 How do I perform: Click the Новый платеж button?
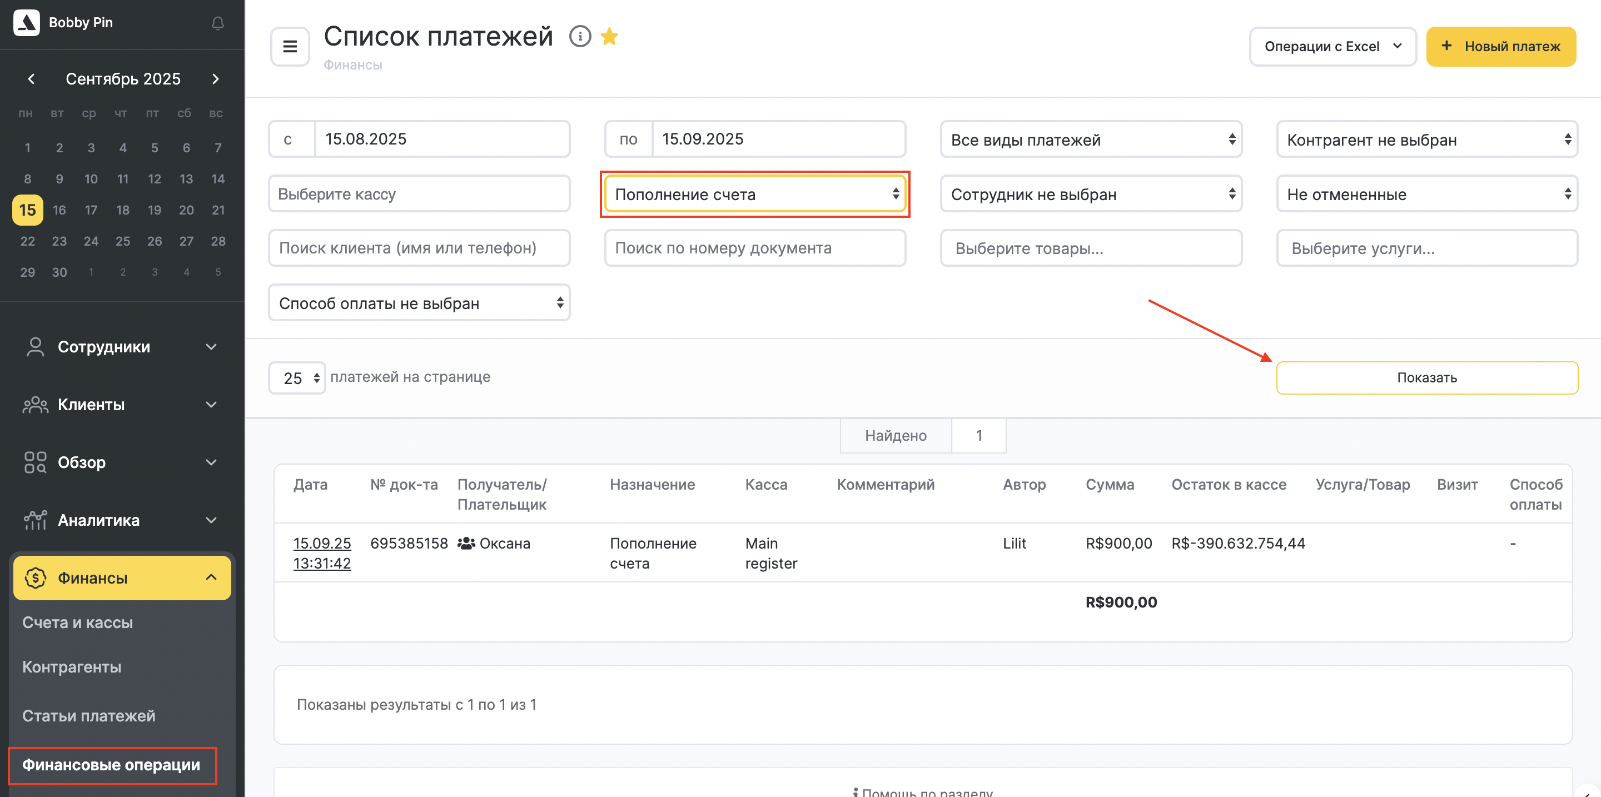(1500, 47)
